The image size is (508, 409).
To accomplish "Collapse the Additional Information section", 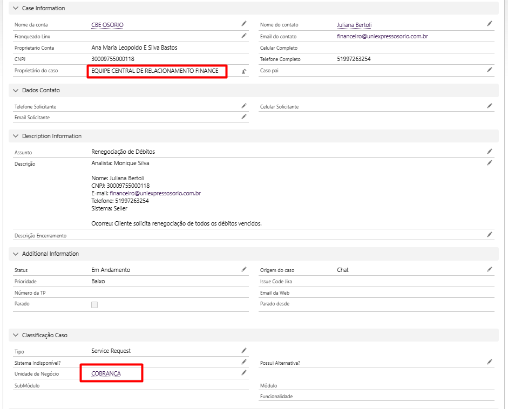I will click(16, 254).
